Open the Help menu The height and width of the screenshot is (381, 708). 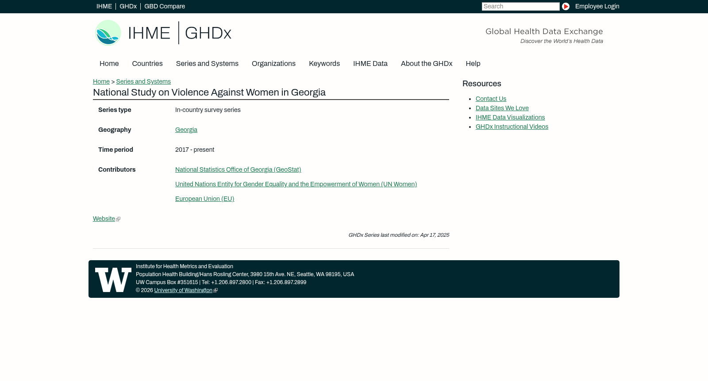(473, 64)
